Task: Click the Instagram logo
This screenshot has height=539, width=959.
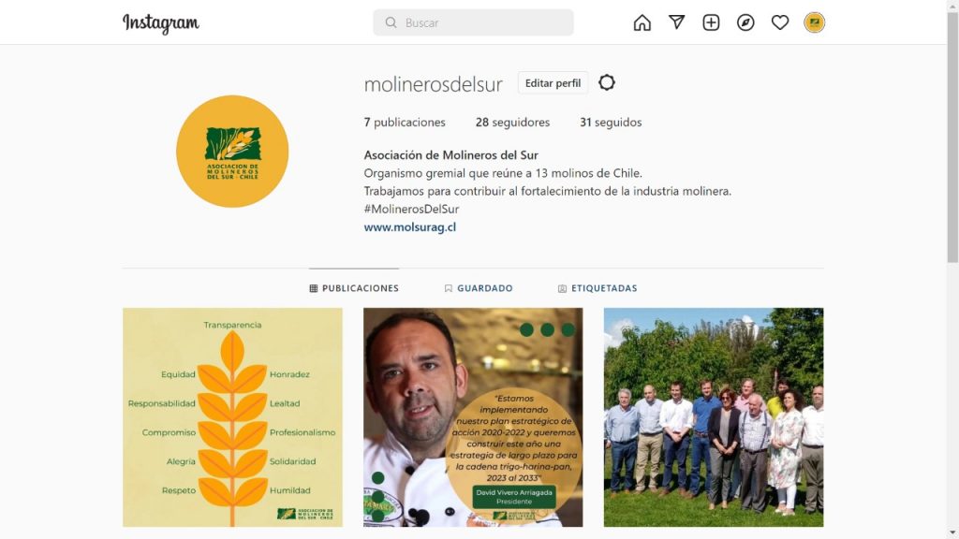Action: [161, 23]
